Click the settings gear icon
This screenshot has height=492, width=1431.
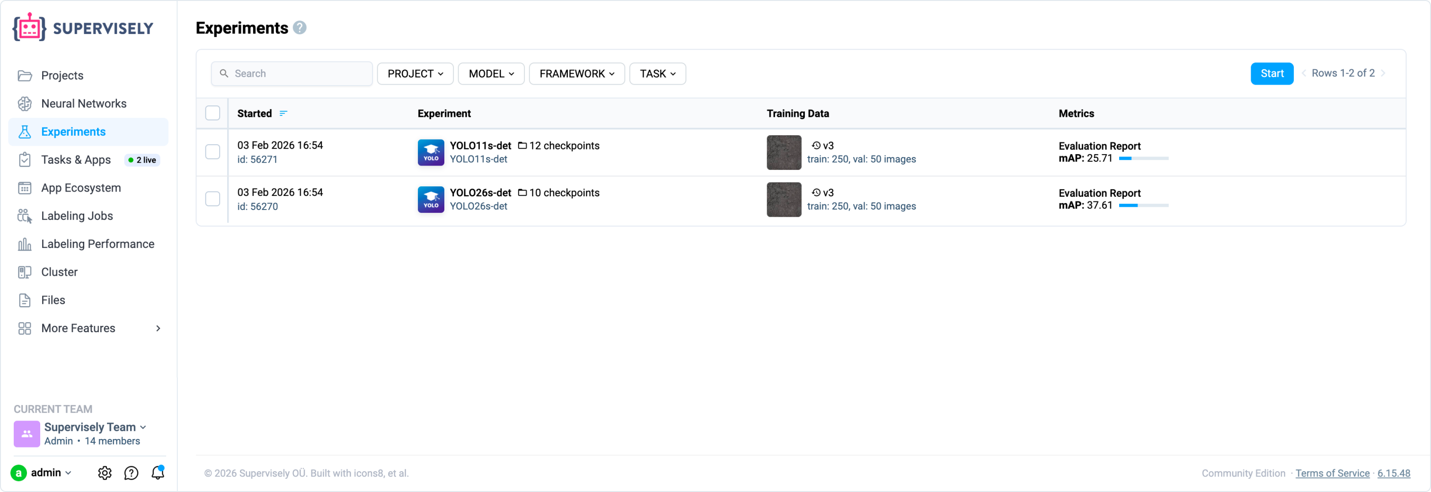click(x=105, y=473)
